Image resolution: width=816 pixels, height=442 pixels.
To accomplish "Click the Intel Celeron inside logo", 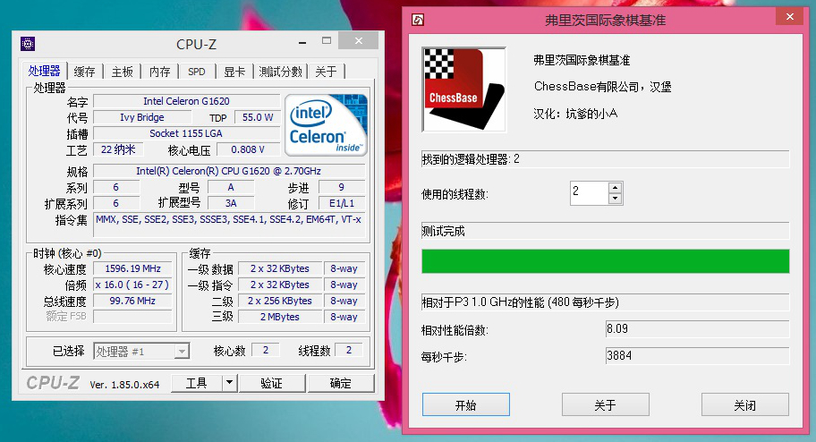I will [x=326, y=125].
